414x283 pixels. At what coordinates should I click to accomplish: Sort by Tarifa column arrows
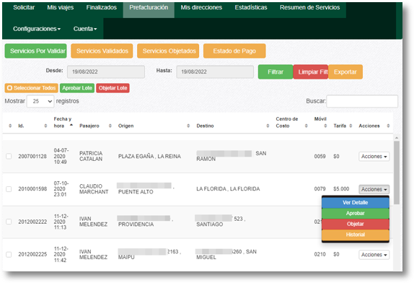351,126
